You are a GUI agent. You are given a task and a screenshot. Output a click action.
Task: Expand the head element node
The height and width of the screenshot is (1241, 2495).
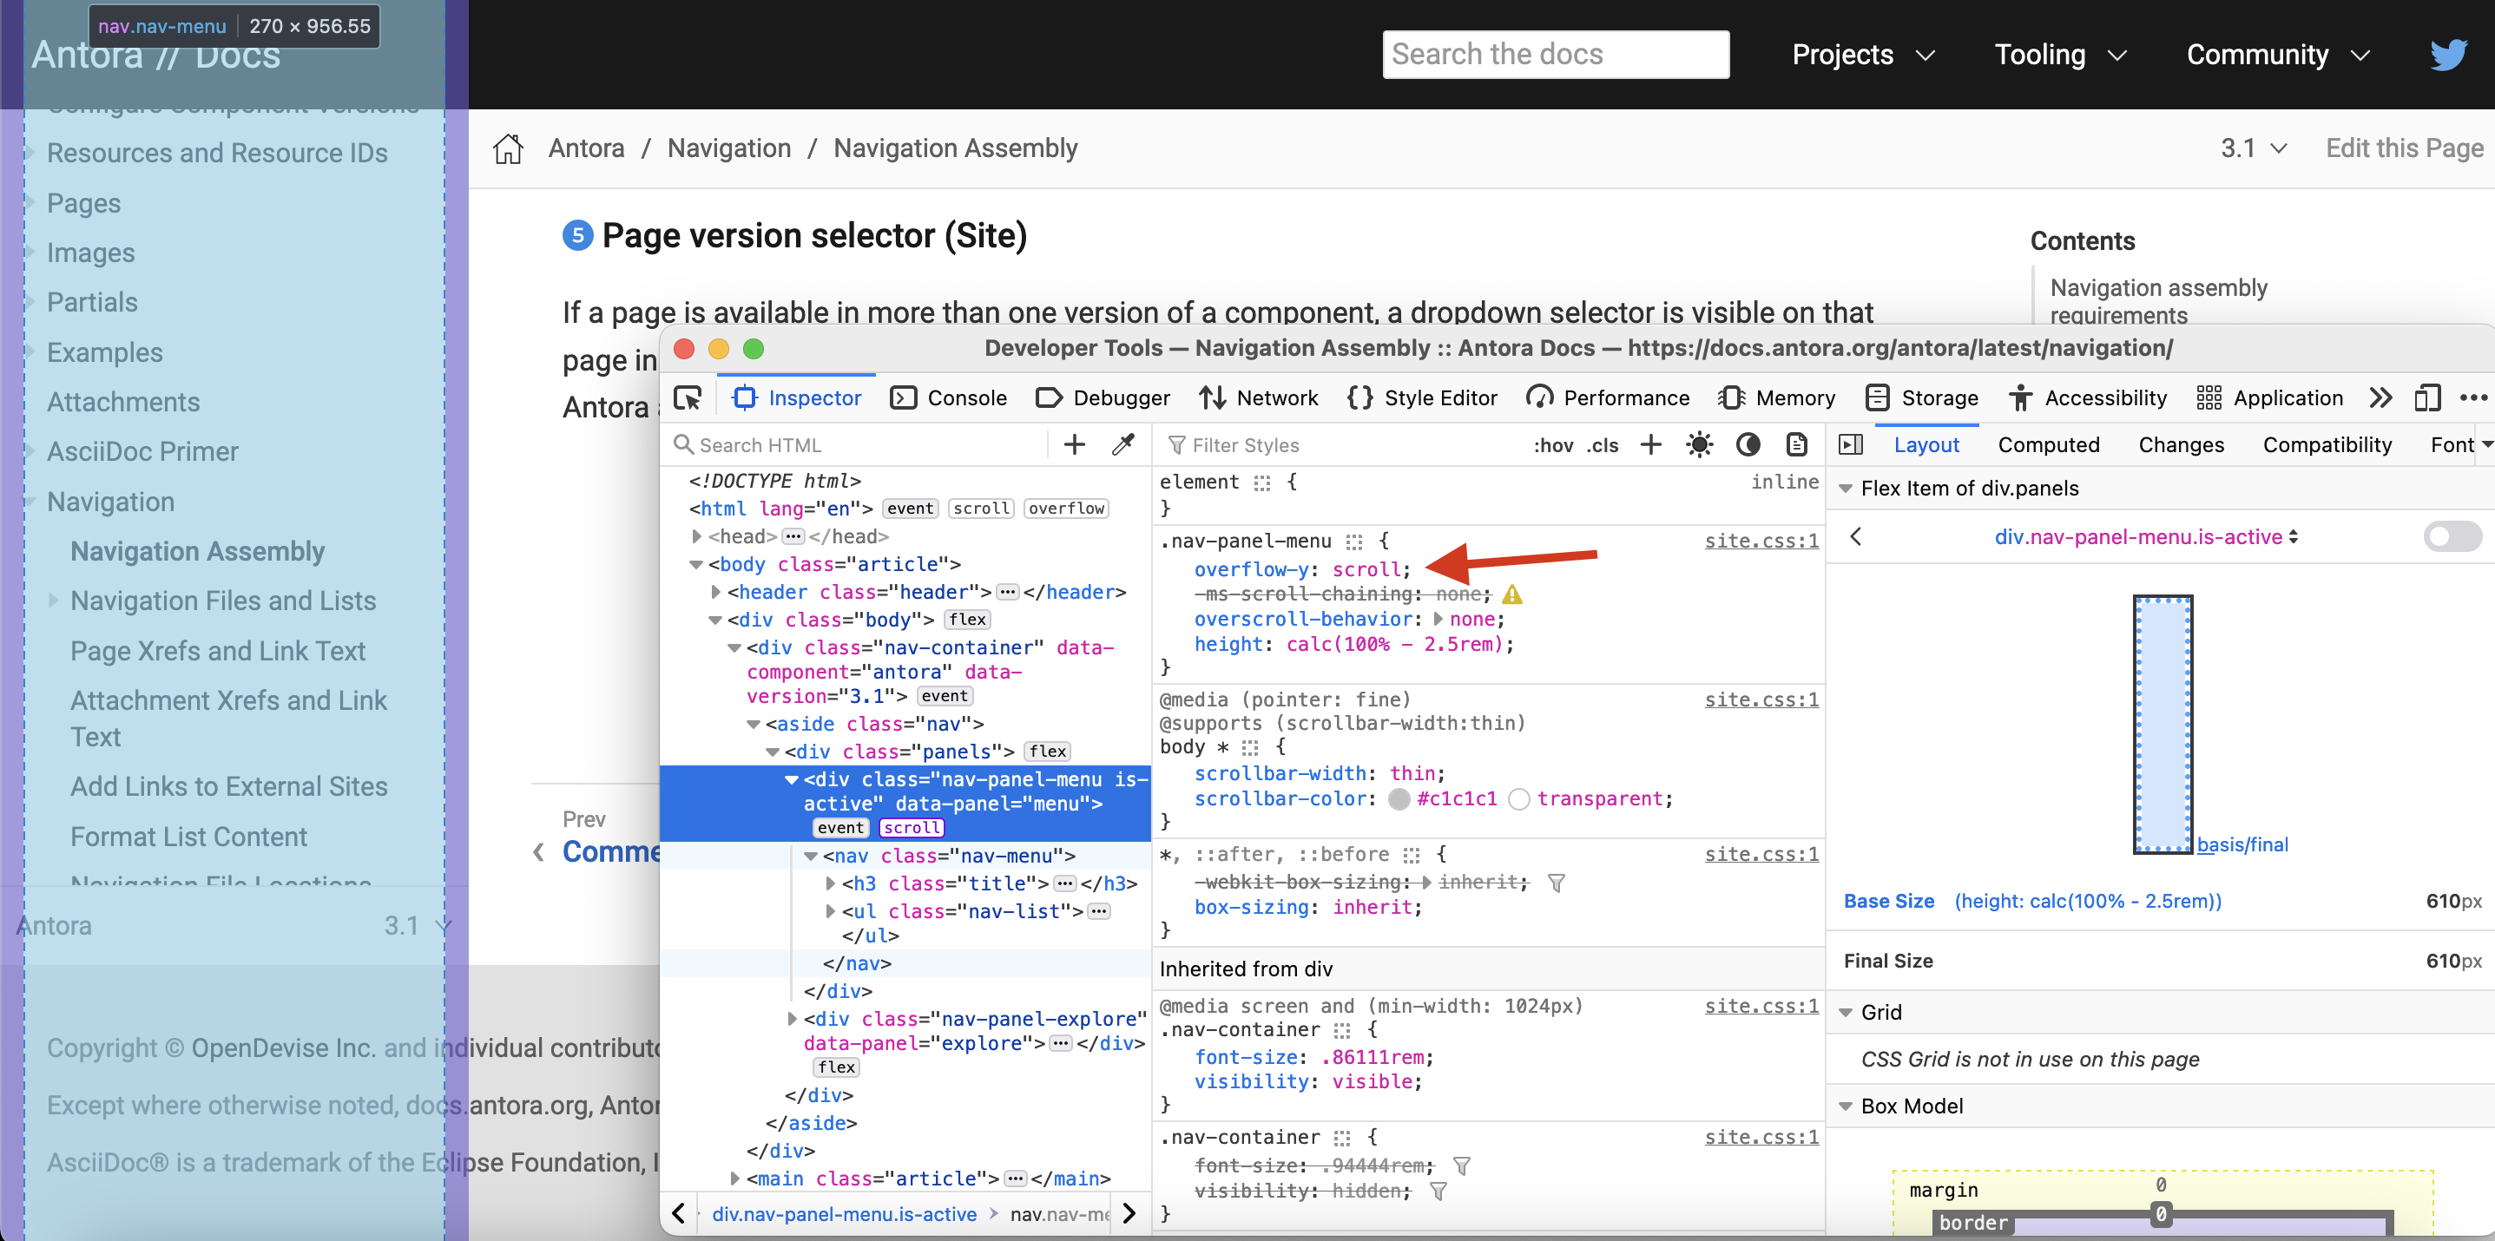(696, 536)
